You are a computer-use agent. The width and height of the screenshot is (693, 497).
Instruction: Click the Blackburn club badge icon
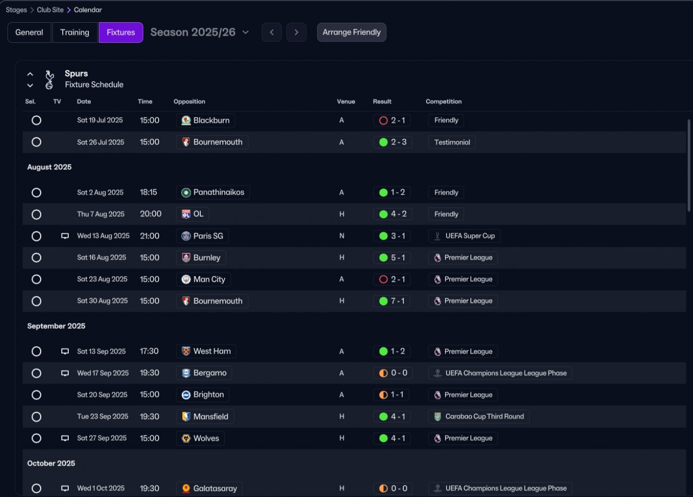point(186,120)
